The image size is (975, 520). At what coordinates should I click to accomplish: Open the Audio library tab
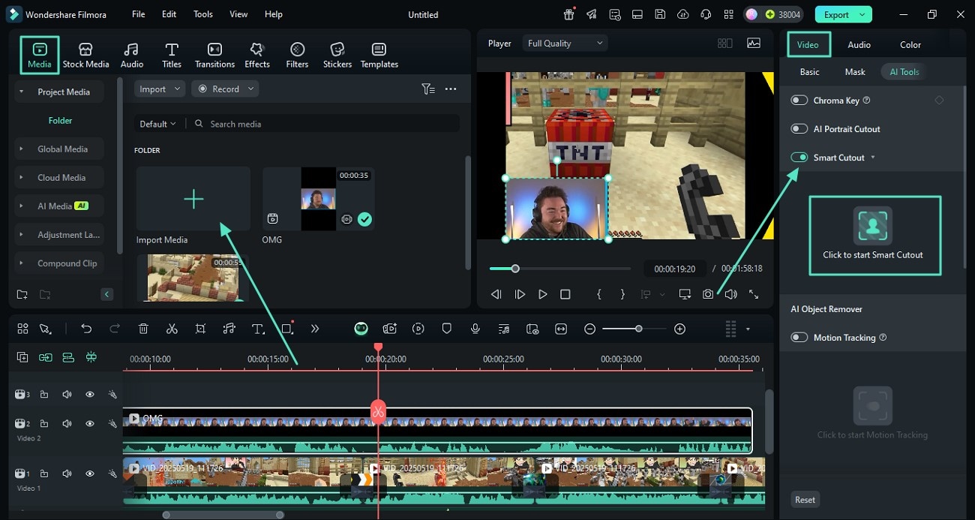click(131, 55)
